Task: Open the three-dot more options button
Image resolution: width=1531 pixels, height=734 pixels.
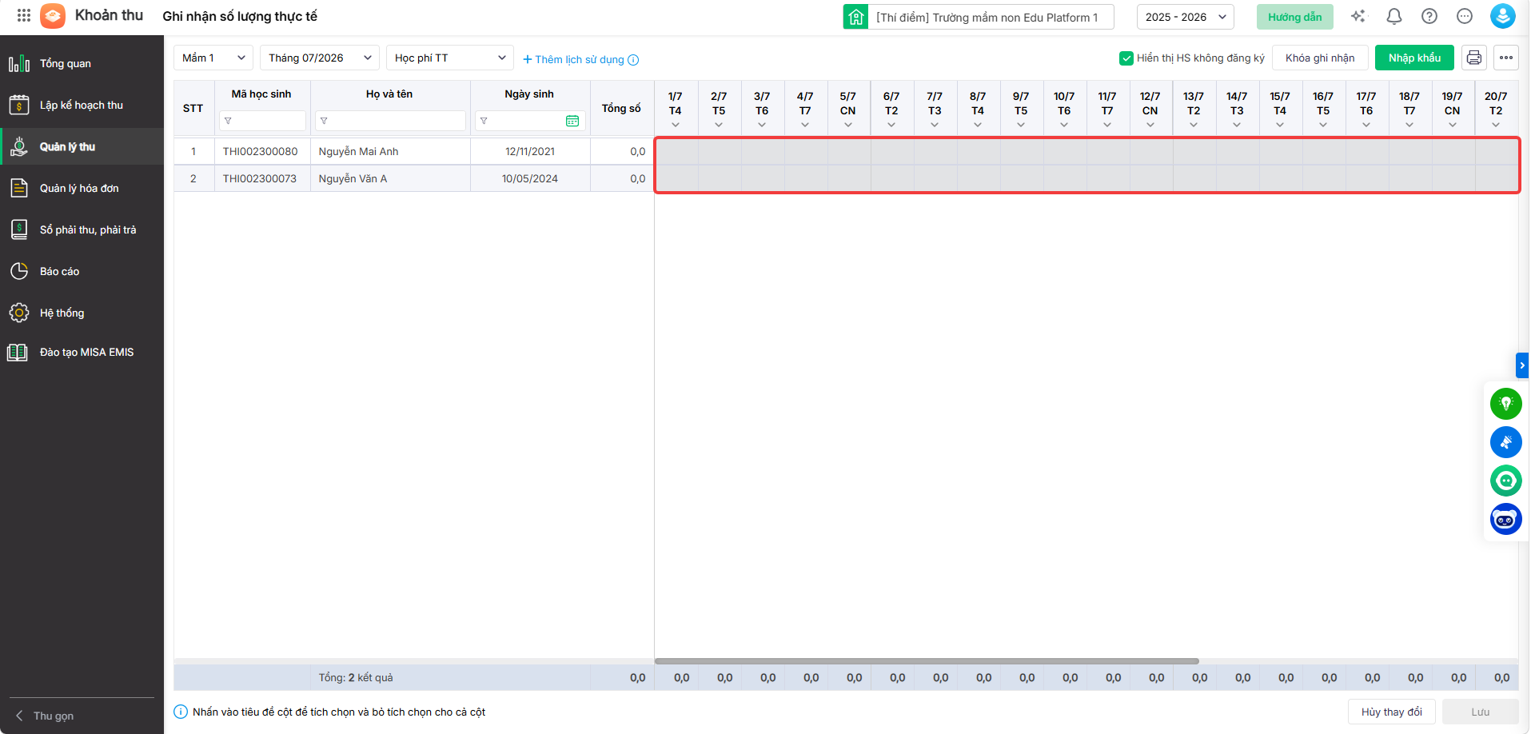Action: 1506,58
